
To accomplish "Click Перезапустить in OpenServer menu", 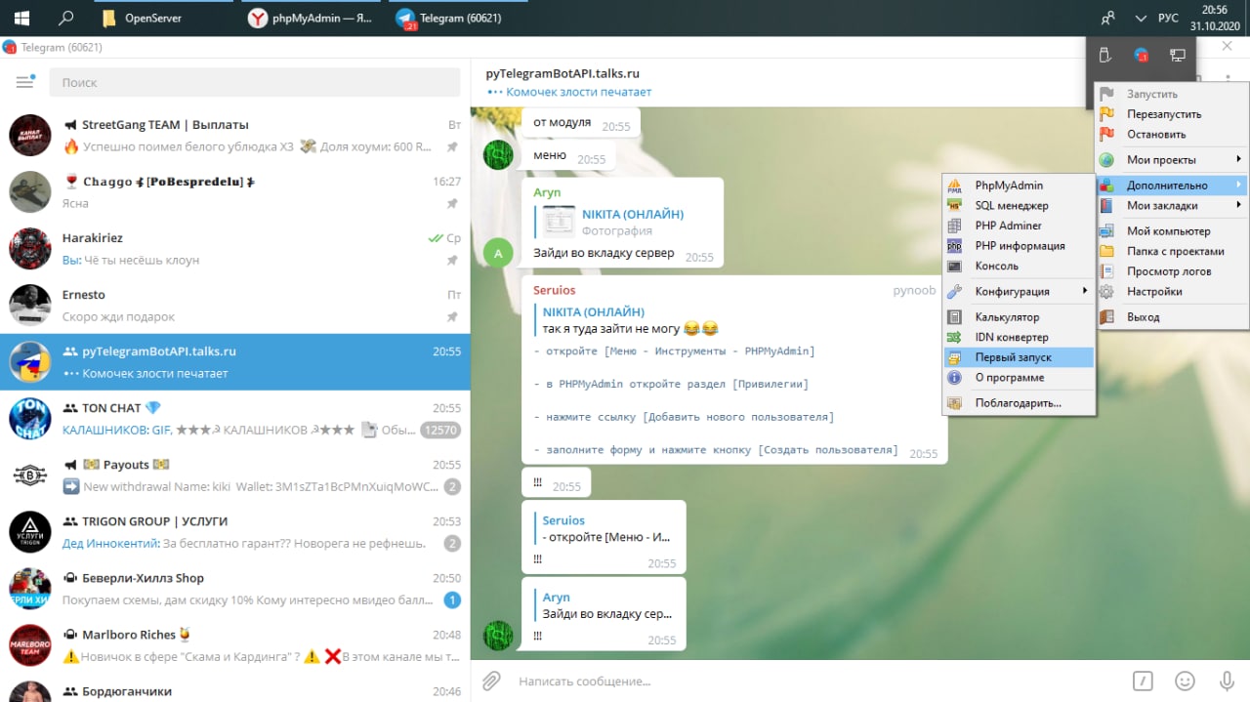I will [x=1171, y=114].
